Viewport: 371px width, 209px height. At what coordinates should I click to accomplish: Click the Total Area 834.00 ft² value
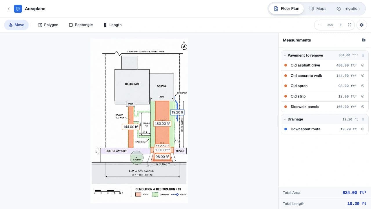tap(354, 193)
